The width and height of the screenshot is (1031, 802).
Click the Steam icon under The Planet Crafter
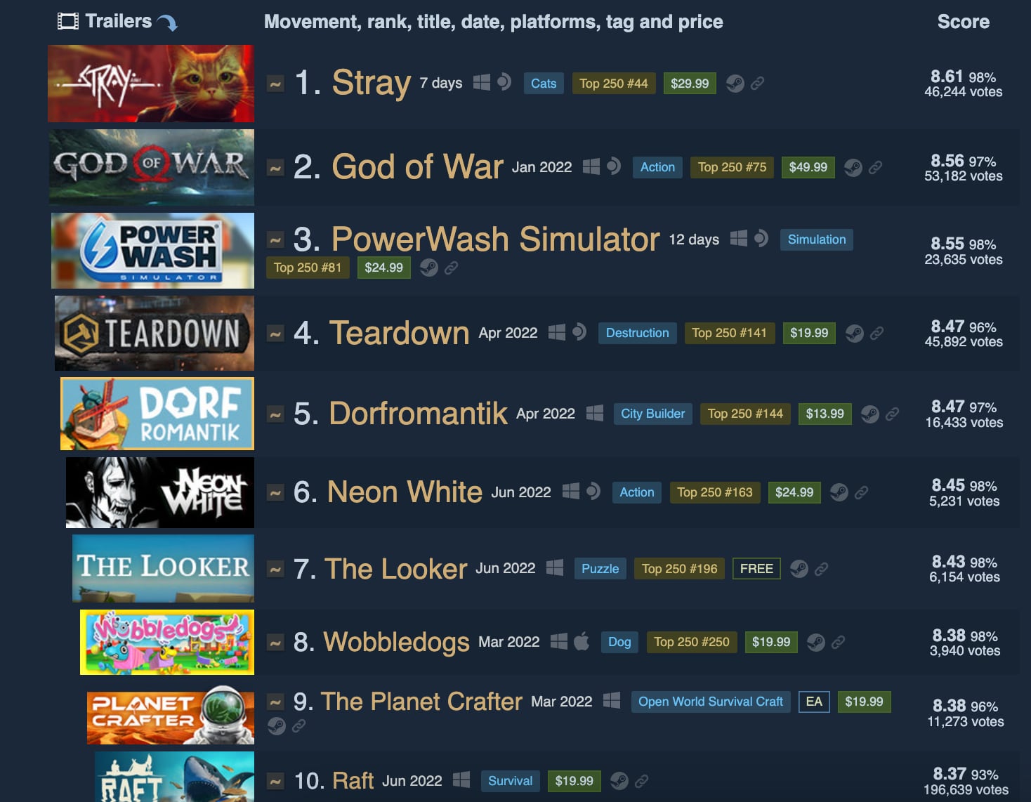tap(277, 725)
